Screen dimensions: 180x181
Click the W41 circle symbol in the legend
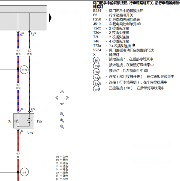point(96,89)
